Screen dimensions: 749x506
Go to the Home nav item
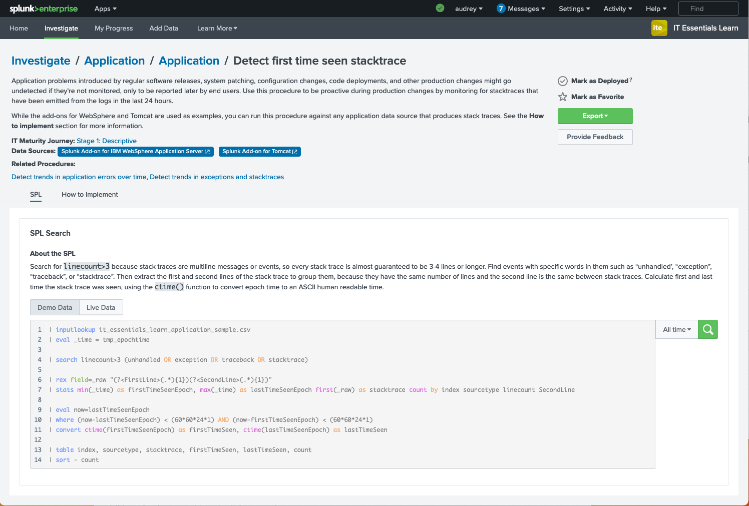coord(19,28)
